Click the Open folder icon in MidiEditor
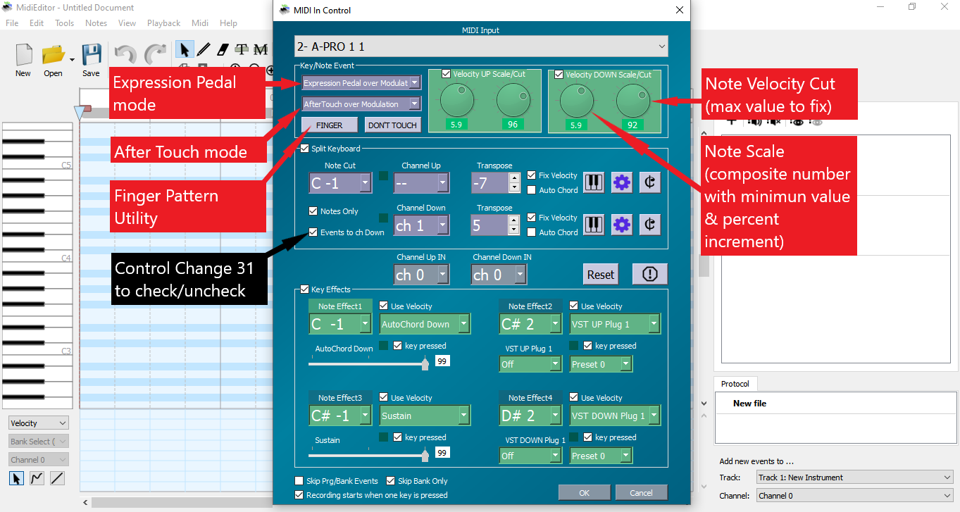 [x=54, y=59]
